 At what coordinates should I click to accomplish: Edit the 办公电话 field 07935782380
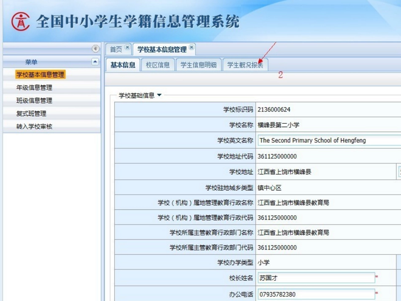tap(316, 294)
